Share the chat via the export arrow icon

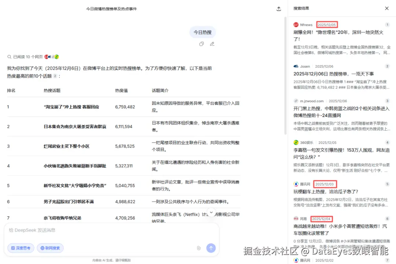click(x=279, y=8)
